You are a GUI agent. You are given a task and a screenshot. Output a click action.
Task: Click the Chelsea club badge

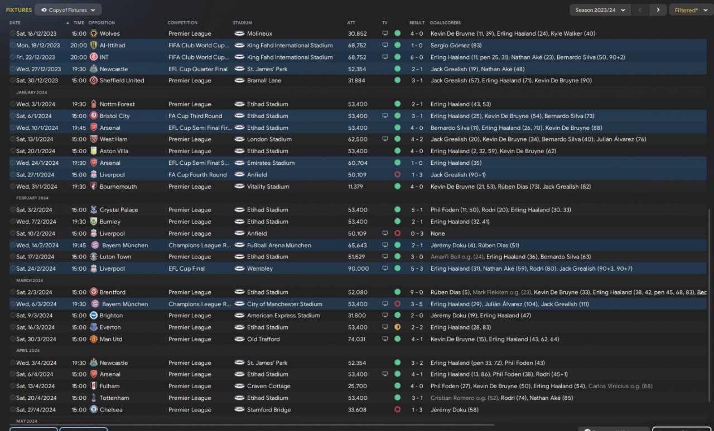[94, 410]
